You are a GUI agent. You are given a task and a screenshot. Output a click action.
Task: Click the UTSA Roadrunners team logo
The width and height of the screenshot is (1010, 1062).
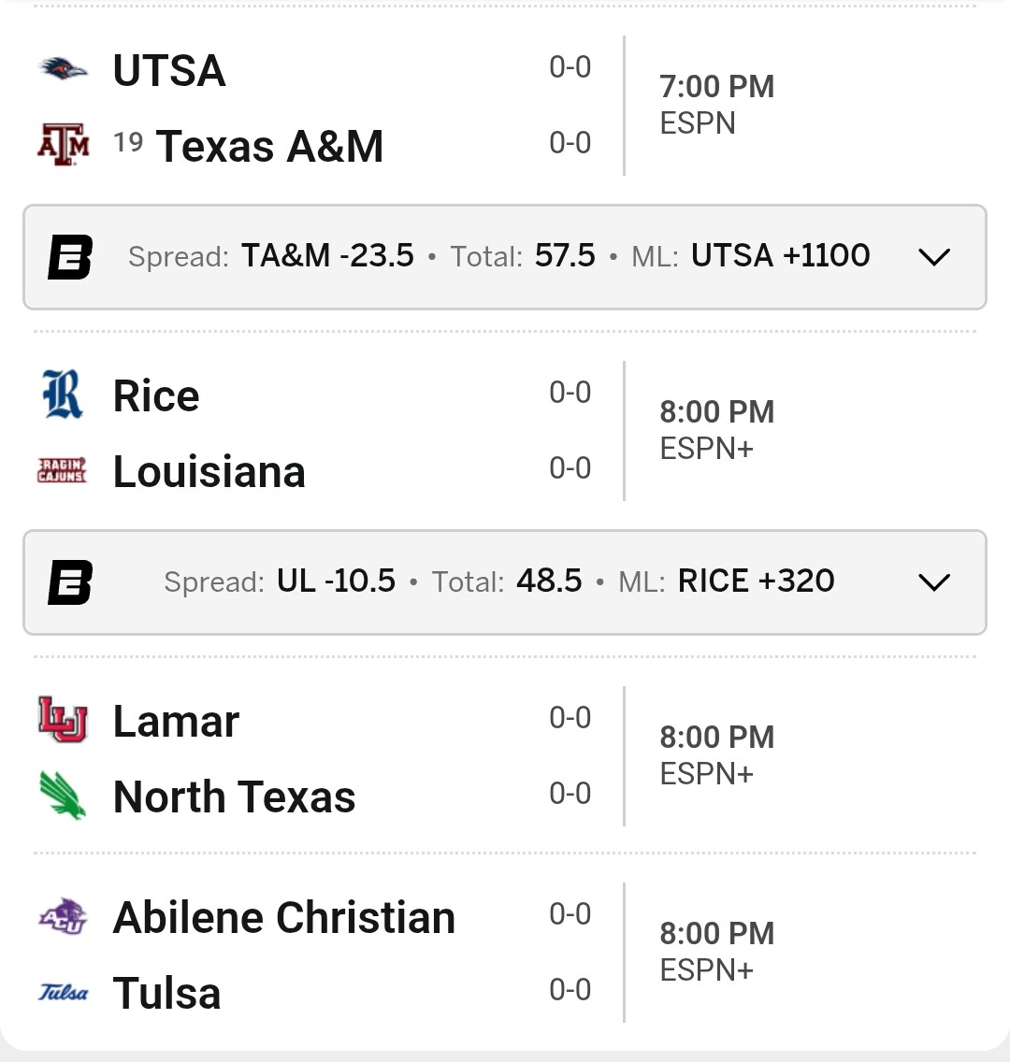(x=63, y=69)
